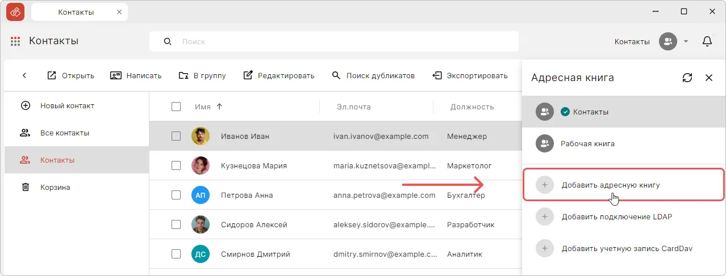
Task: Open the apps grid launcher icon
Action: pyautogui.click(x=15, y=41)
